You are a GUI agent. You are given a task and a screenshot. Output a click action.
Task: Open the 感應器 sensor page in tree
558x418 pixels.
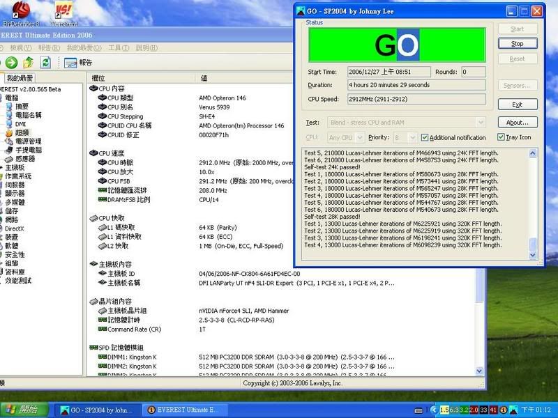[25, 159]
